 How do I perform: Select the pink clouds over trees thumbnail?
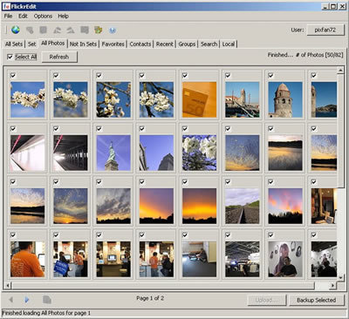coord(285,206)
